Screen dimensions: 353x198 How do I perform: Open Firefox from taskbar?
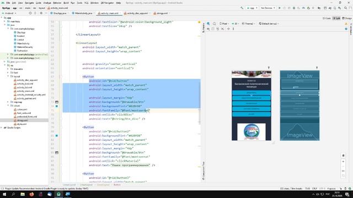(x=31, y=194)
